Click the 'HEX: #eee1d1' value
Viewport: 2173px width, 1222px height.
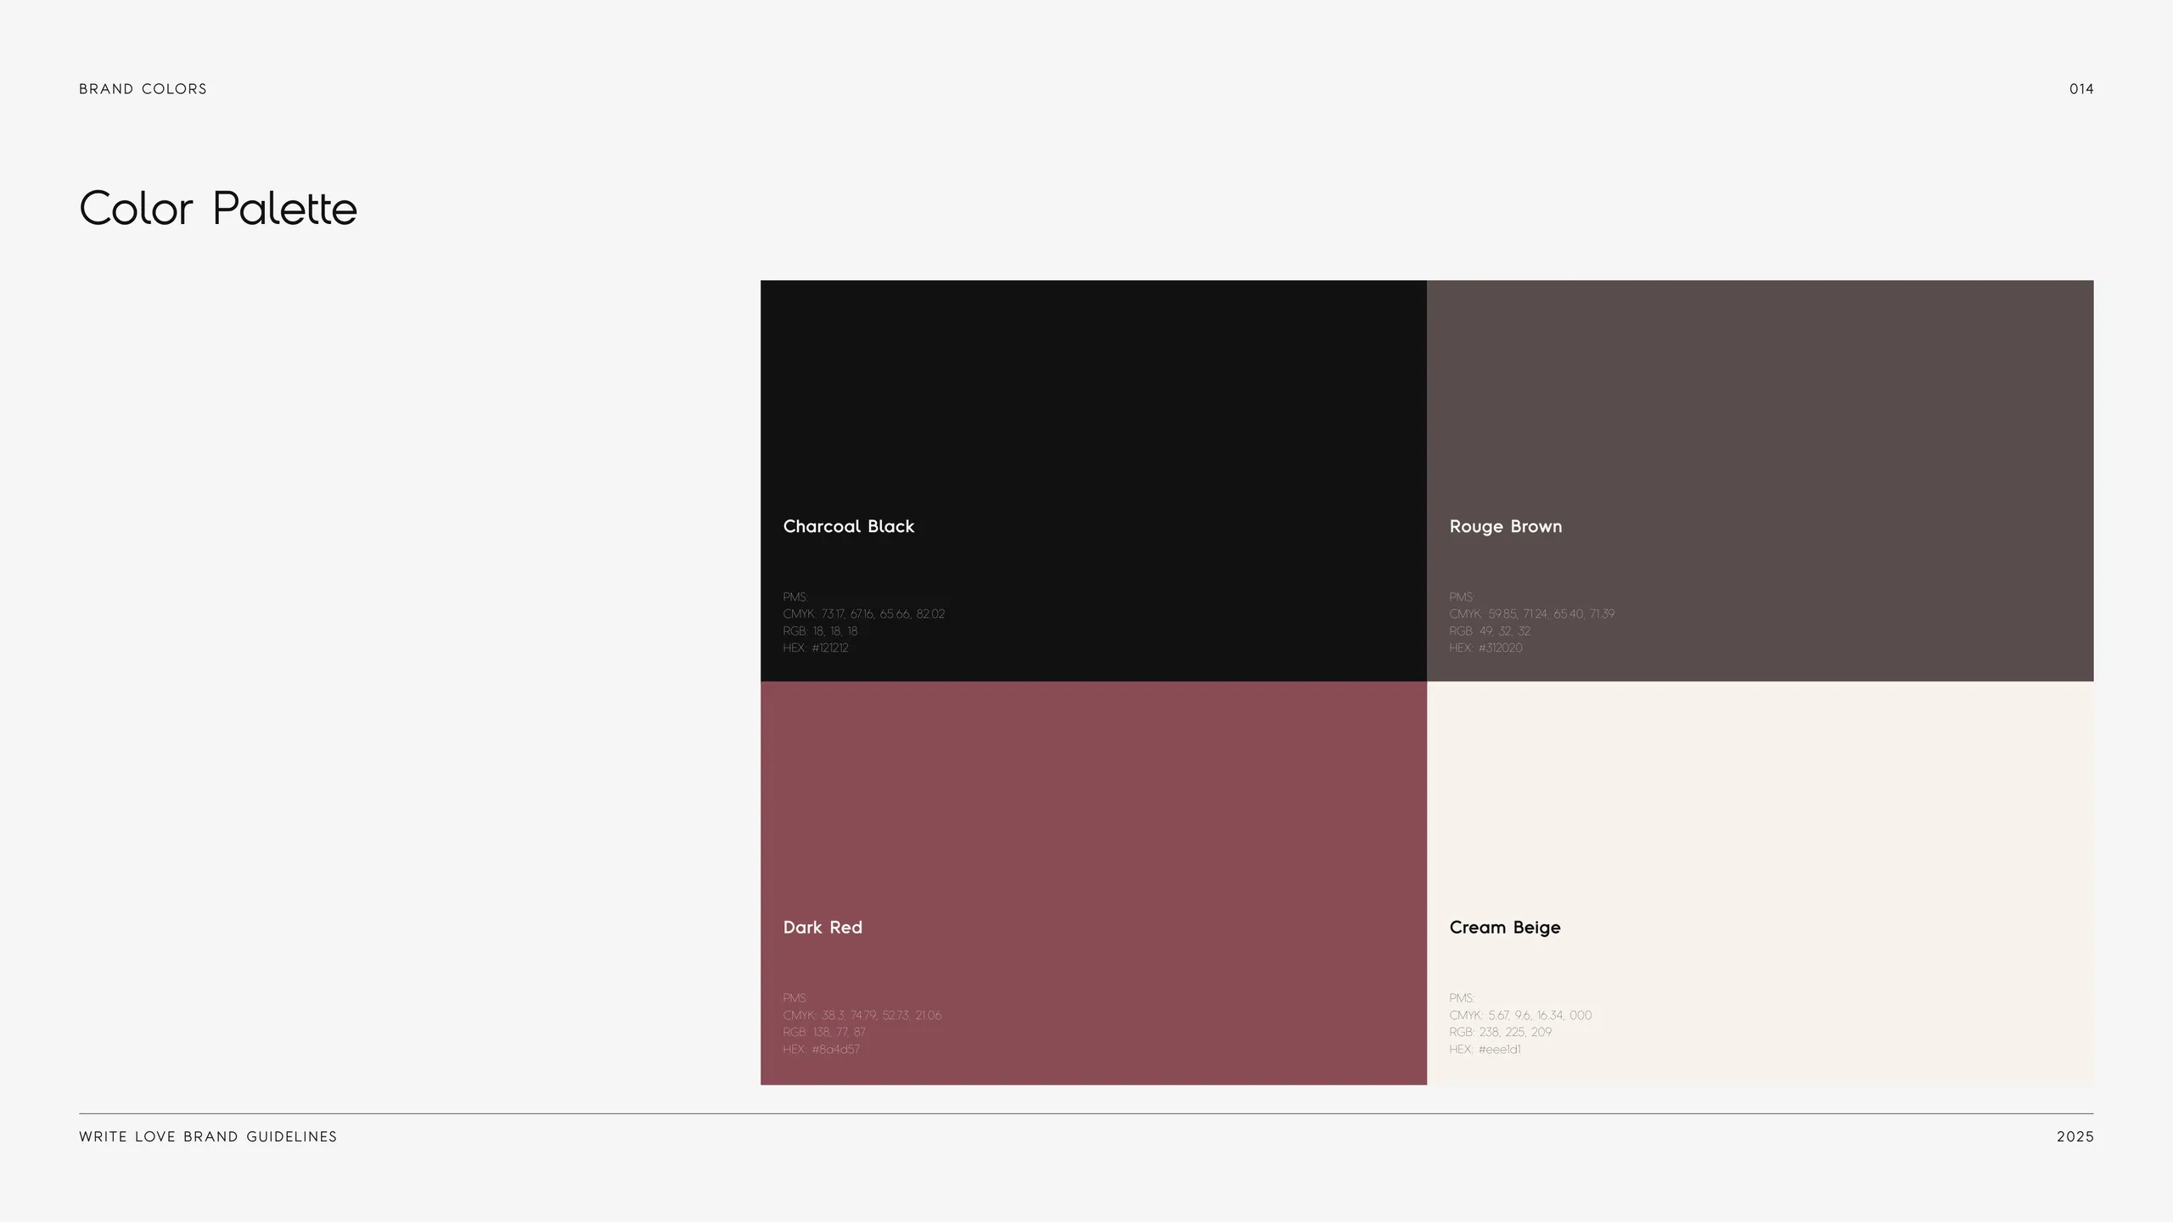(x=1485, y=1050)
